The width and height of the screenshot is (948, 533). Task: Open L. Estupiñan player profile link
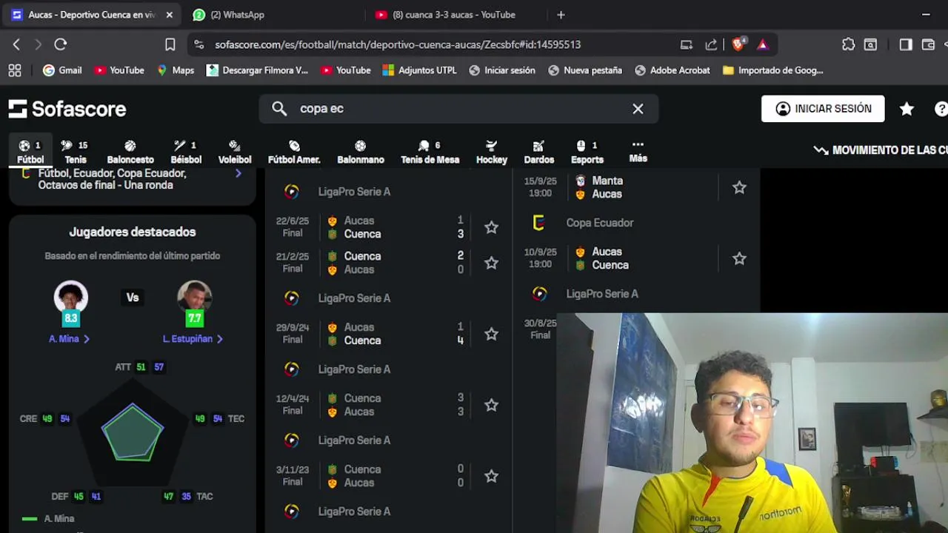pos(193,338)
